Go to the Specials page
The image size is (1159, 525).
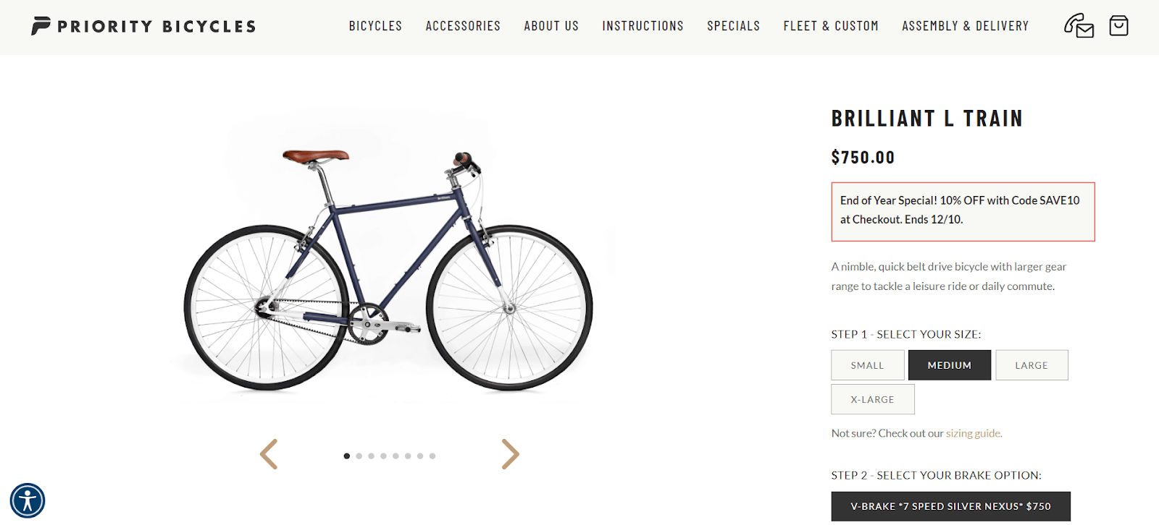[733, 26]
